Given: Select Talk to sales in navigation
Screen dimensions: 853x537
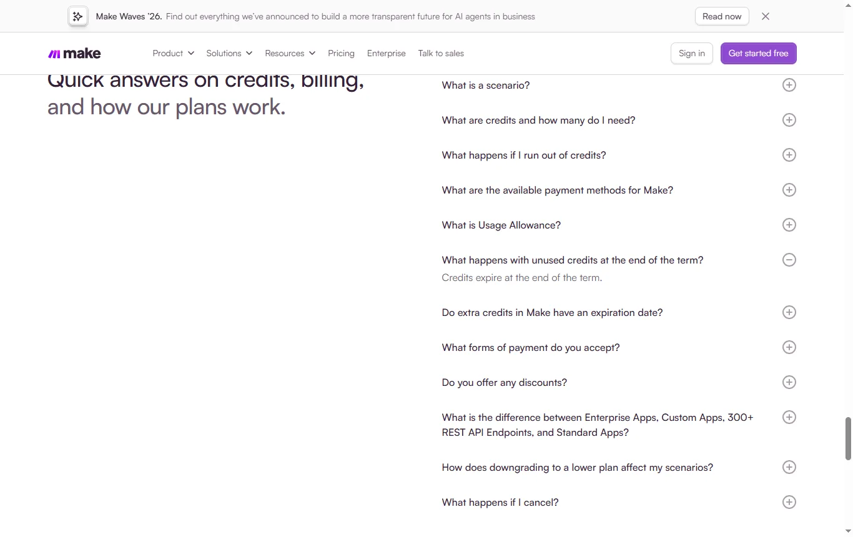Looking at the screenshot, I should pyautogui.click(x=441, y=54).
